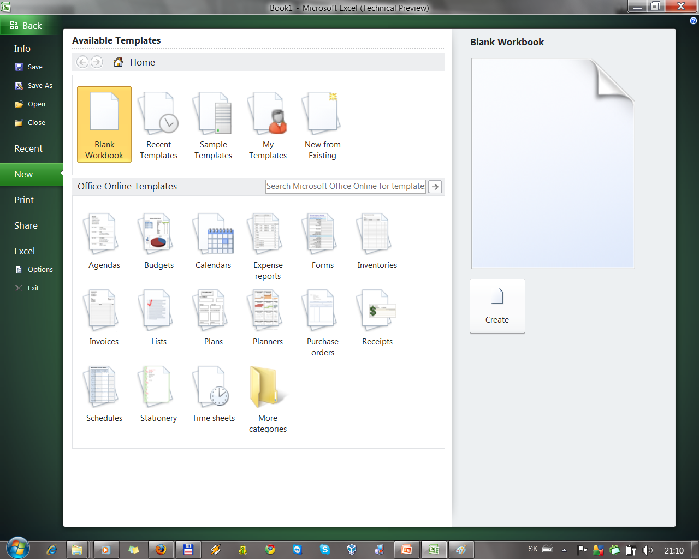Screen dimensions: 699x559
Task: Click the Blank Workbook preview thumbnail
Action: pyautogui.click(x=553, y=163)
